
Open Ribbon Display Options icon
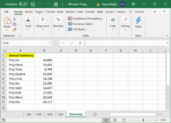pos(133,4)
